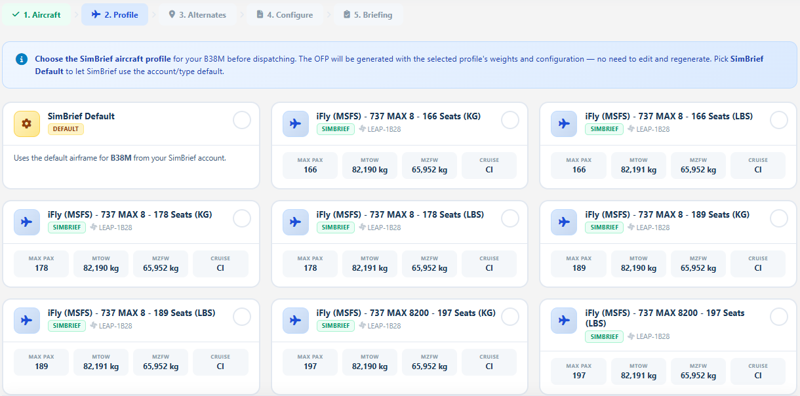This screenshot has width=800, height=396.
Task: Click the plane icon of 189 Seats (LBS) profile
Action: coord(27,321)
